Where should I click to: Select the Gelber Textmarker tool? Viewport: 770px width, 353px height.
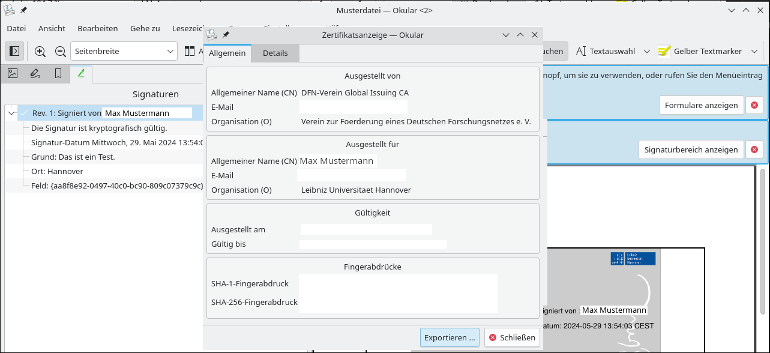[x=700, y=51]
